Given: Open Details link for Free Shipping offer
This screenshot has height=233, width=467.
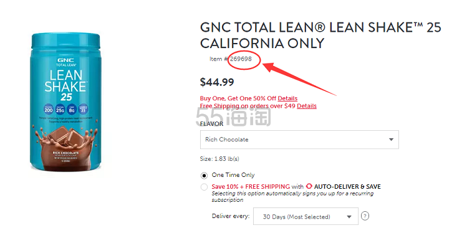Looking at the screenshot, I should pyautogui.click(x=307, y=106).
